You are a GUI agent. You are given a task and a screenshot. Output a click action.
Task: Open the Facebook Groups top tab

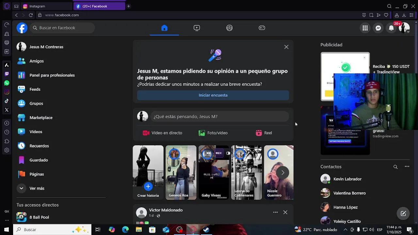(229, 28)
